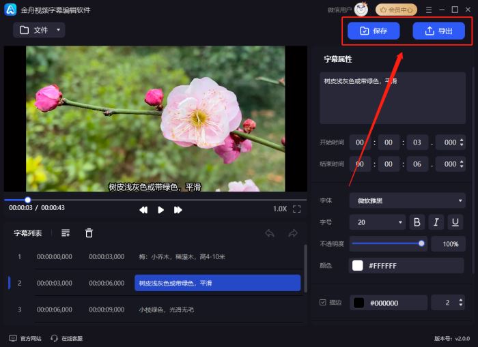Skip forward with the fast-forward button

(178, 210)
